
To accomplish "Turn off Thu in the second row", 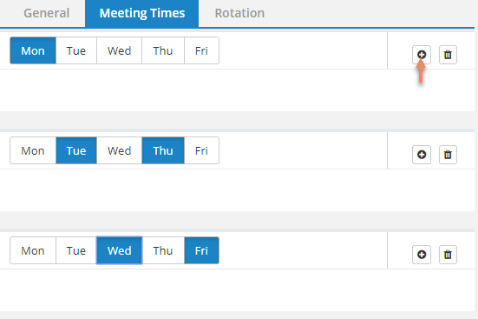I will [163, 150].
